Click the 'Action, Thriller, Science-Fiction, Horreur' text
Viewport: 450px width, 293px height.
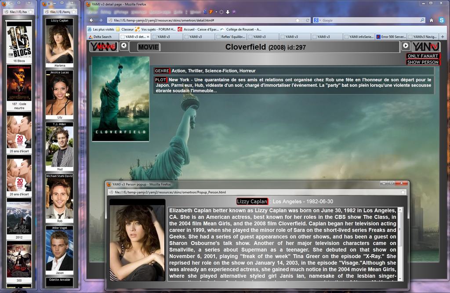[214, 71]
